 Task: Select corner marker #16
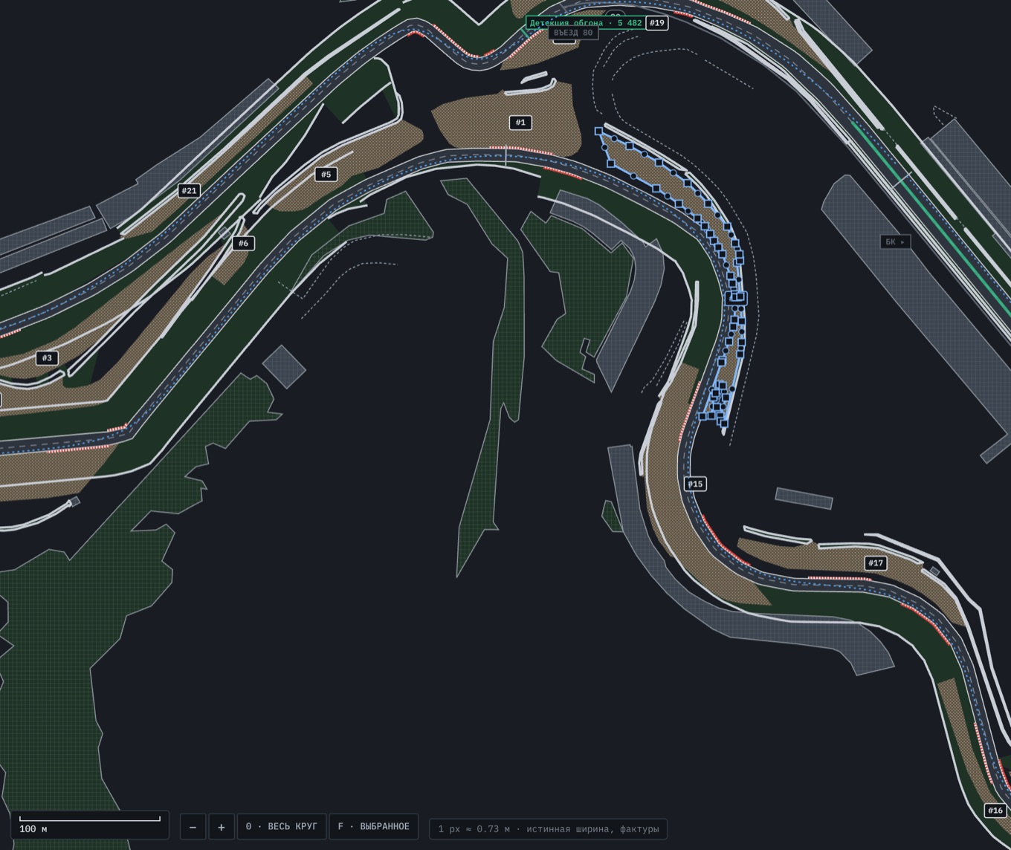pyautogui.click(x=995, y=811)
